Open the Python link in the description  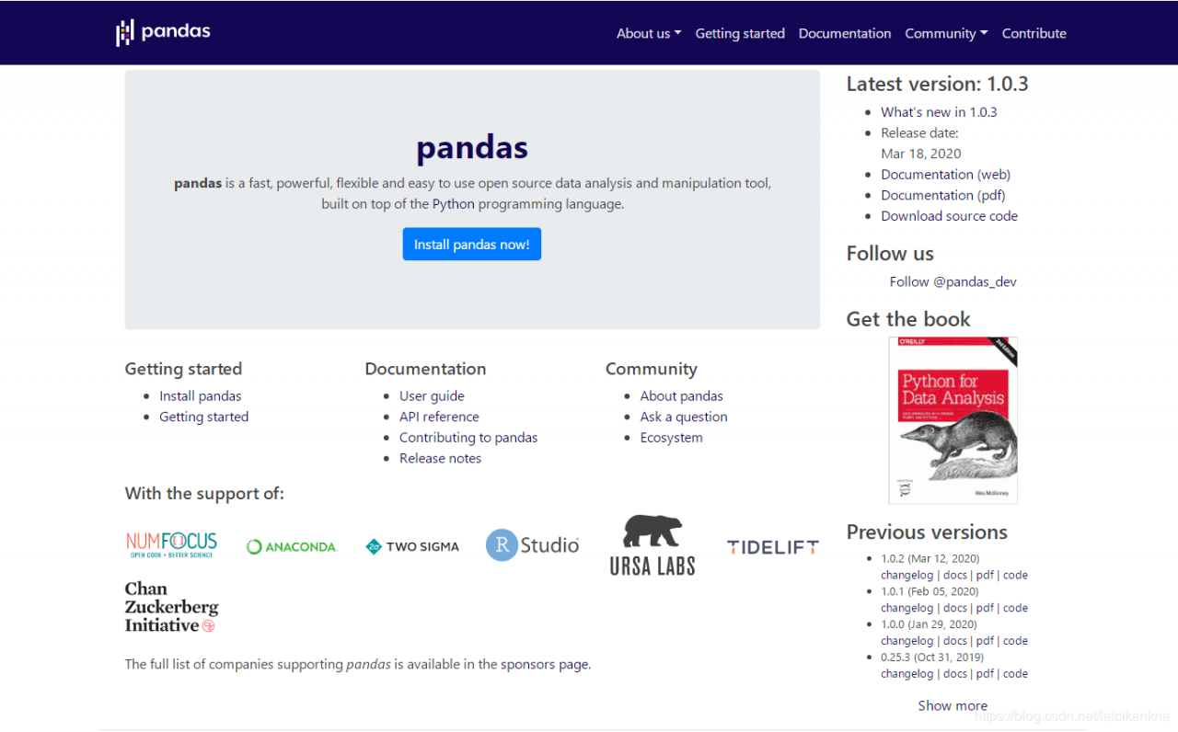(x=454, y=204)
